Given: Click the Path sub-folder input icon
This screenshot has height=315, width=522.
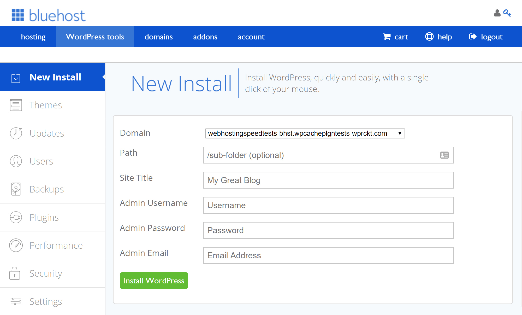Looking at the screenshot, I should click(445, 155).
